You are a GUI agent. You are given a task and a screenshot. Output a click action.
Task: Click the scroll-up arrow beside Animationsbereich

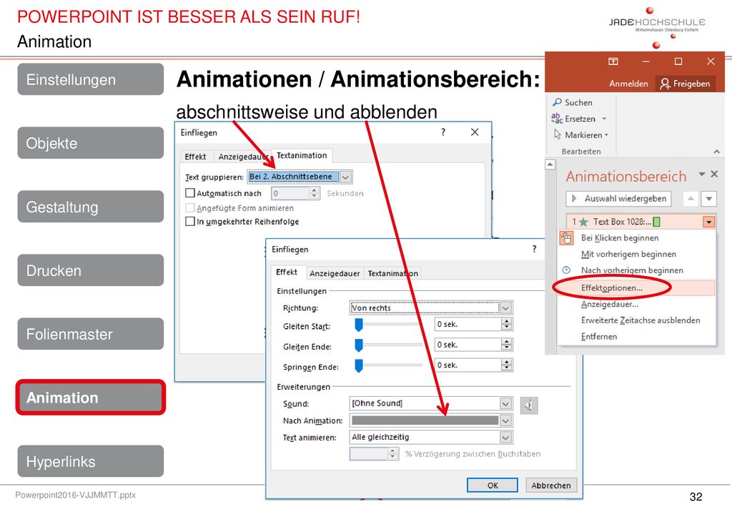pyautogui.click(x=550, y=164)
